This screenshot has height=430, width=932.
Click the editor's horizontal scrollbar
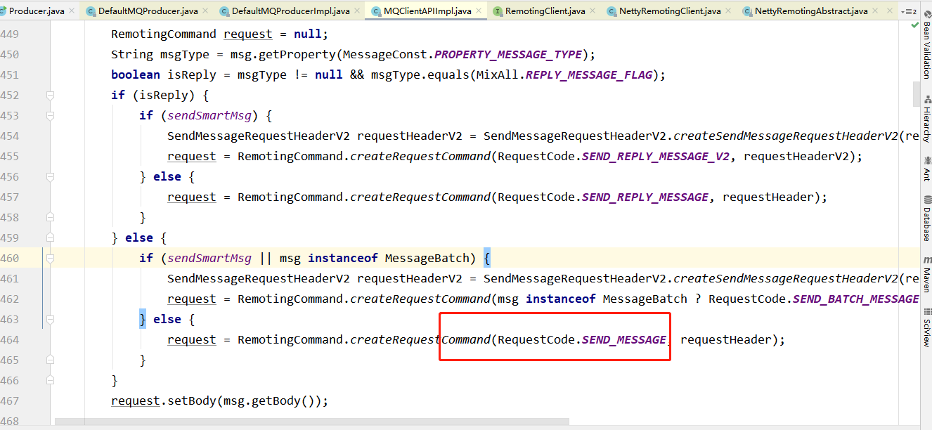tap(312, 422)
